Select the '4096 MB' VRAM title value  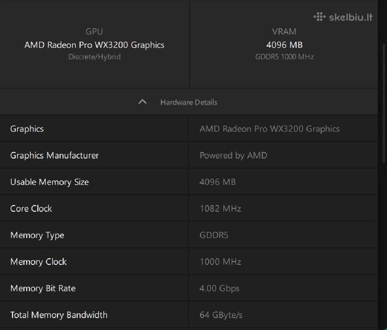(284, 45)
